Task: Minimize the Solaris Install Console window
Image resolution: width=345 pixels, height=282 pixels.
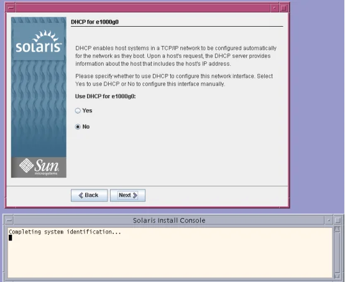Action: pyautogui.click(x=329, y=221)
